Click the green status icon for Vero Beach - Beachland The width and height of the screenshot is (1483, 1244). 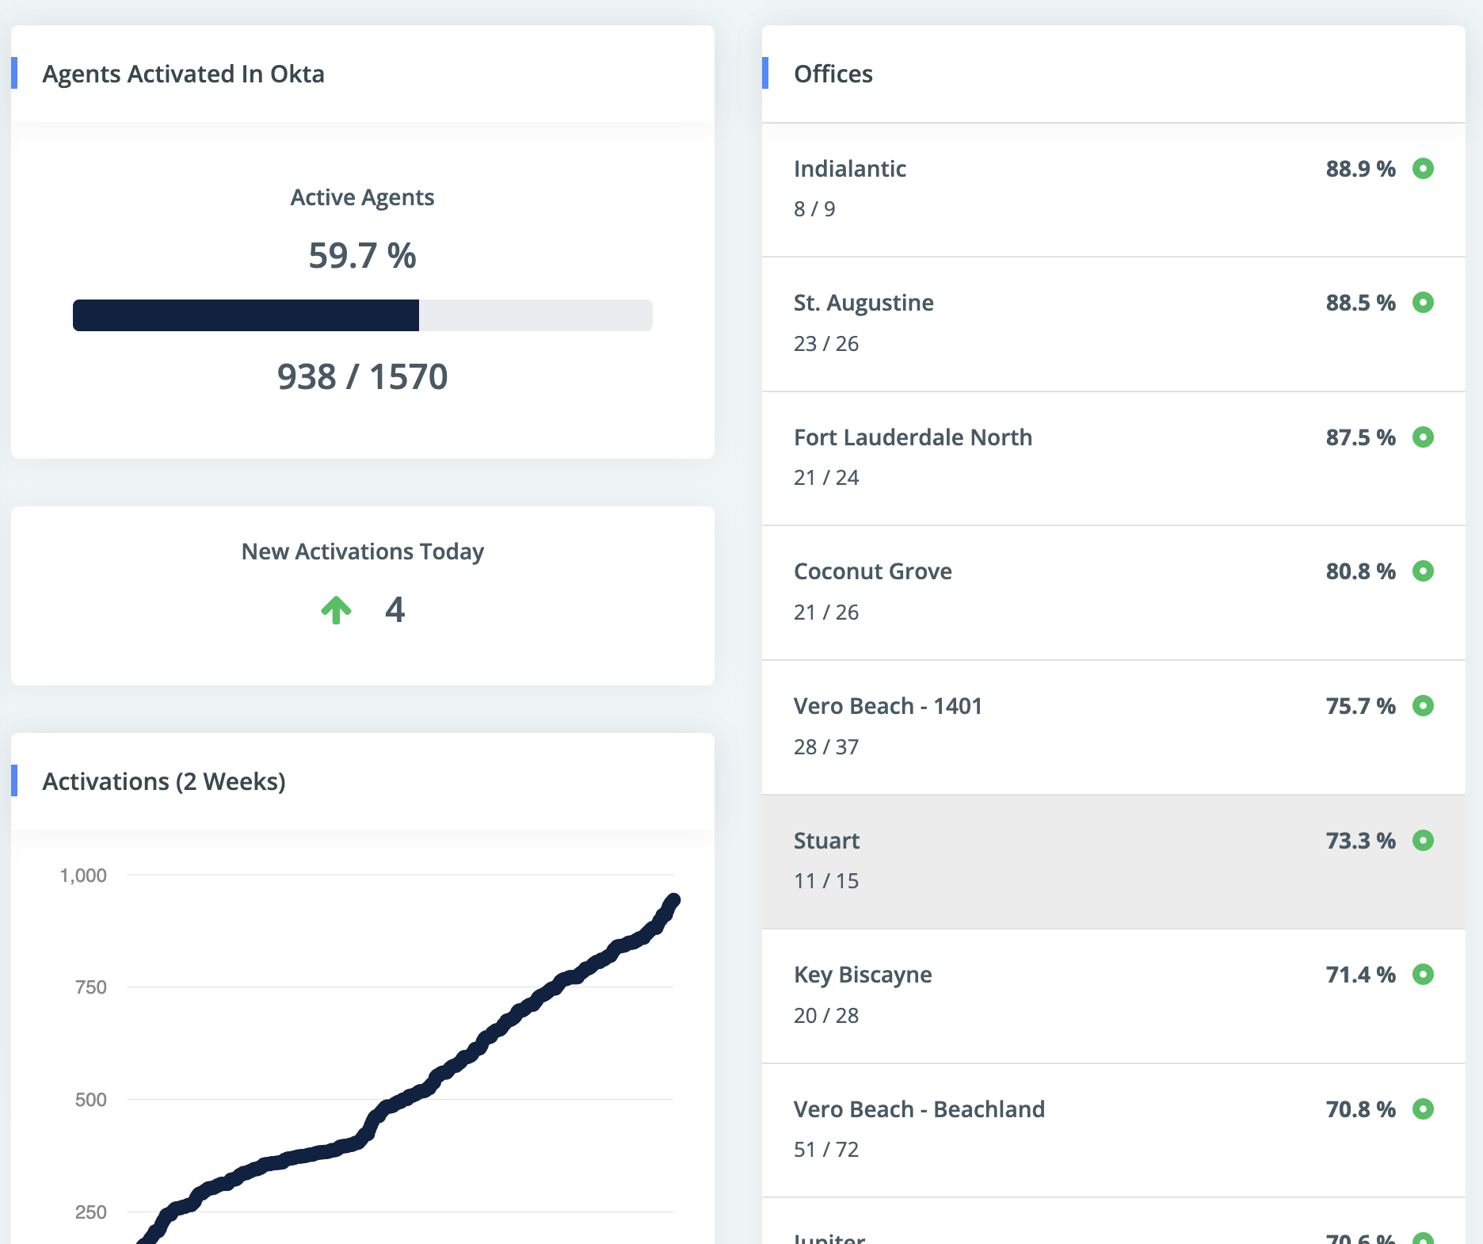coord(1425,1109)
